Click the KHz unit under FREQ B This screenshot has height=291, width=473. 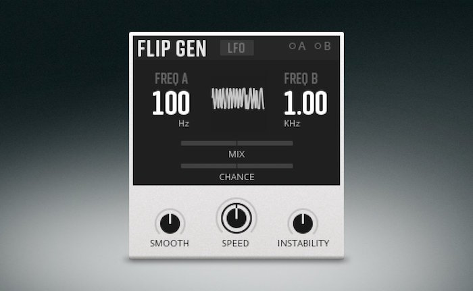pyautogui.click(x=292, y=124)
